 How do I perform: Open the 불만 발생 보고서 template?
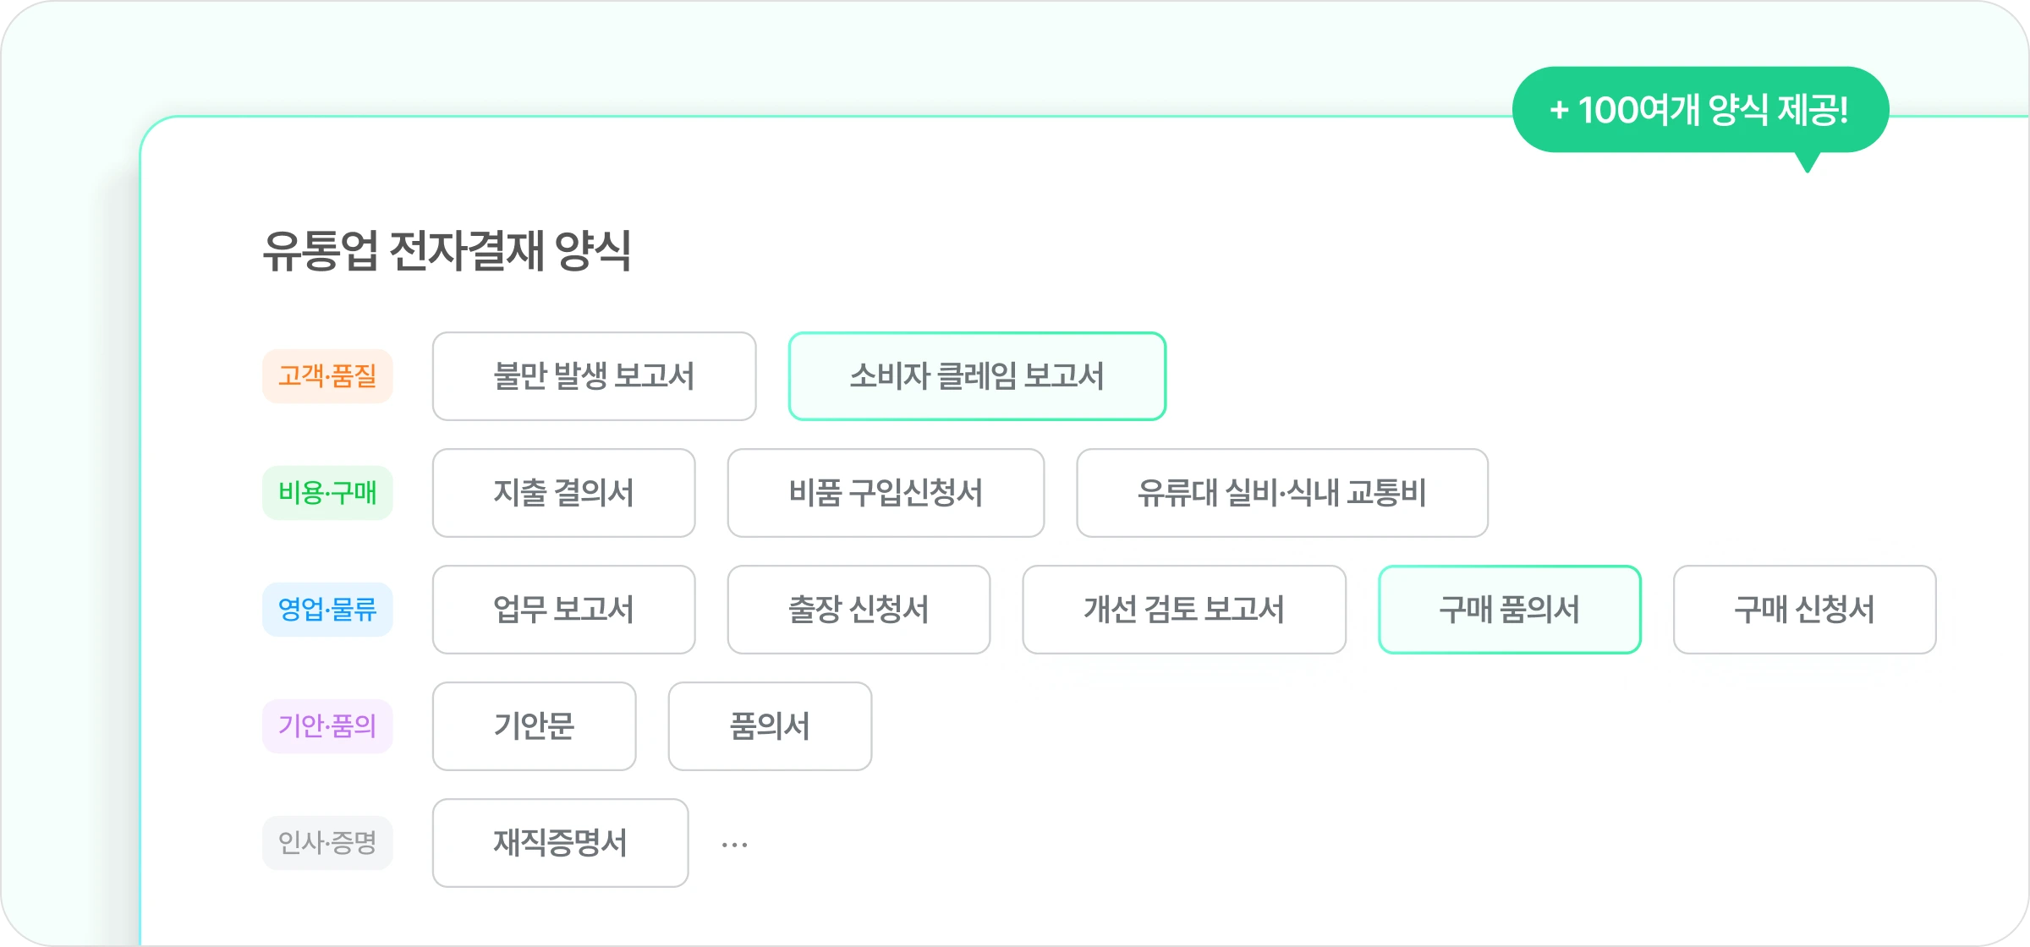(594, 376)
